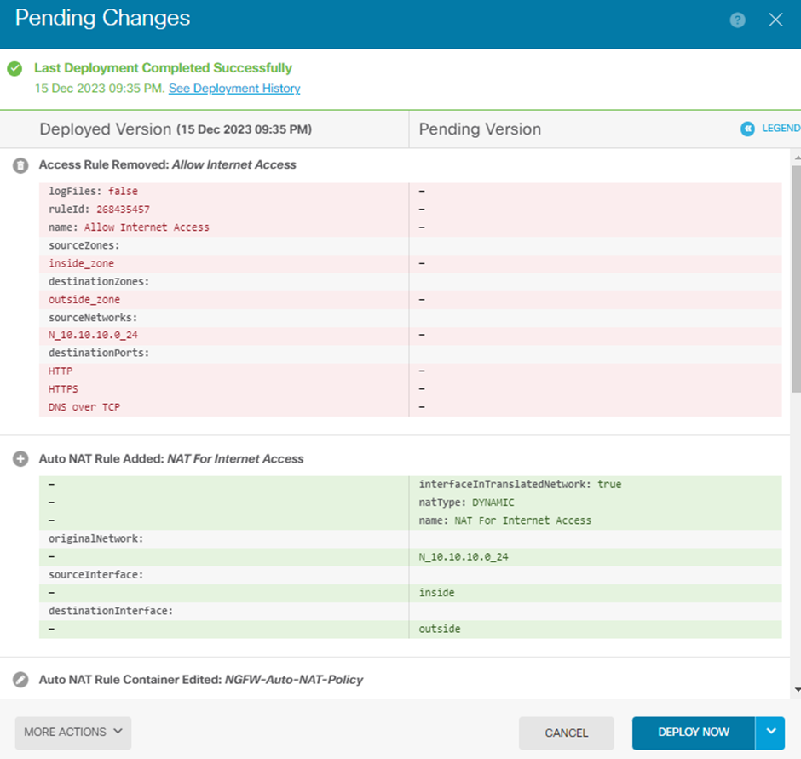801x759 pixels.
Task: Expand the legend arrow icon
Action: click(747, 129)
